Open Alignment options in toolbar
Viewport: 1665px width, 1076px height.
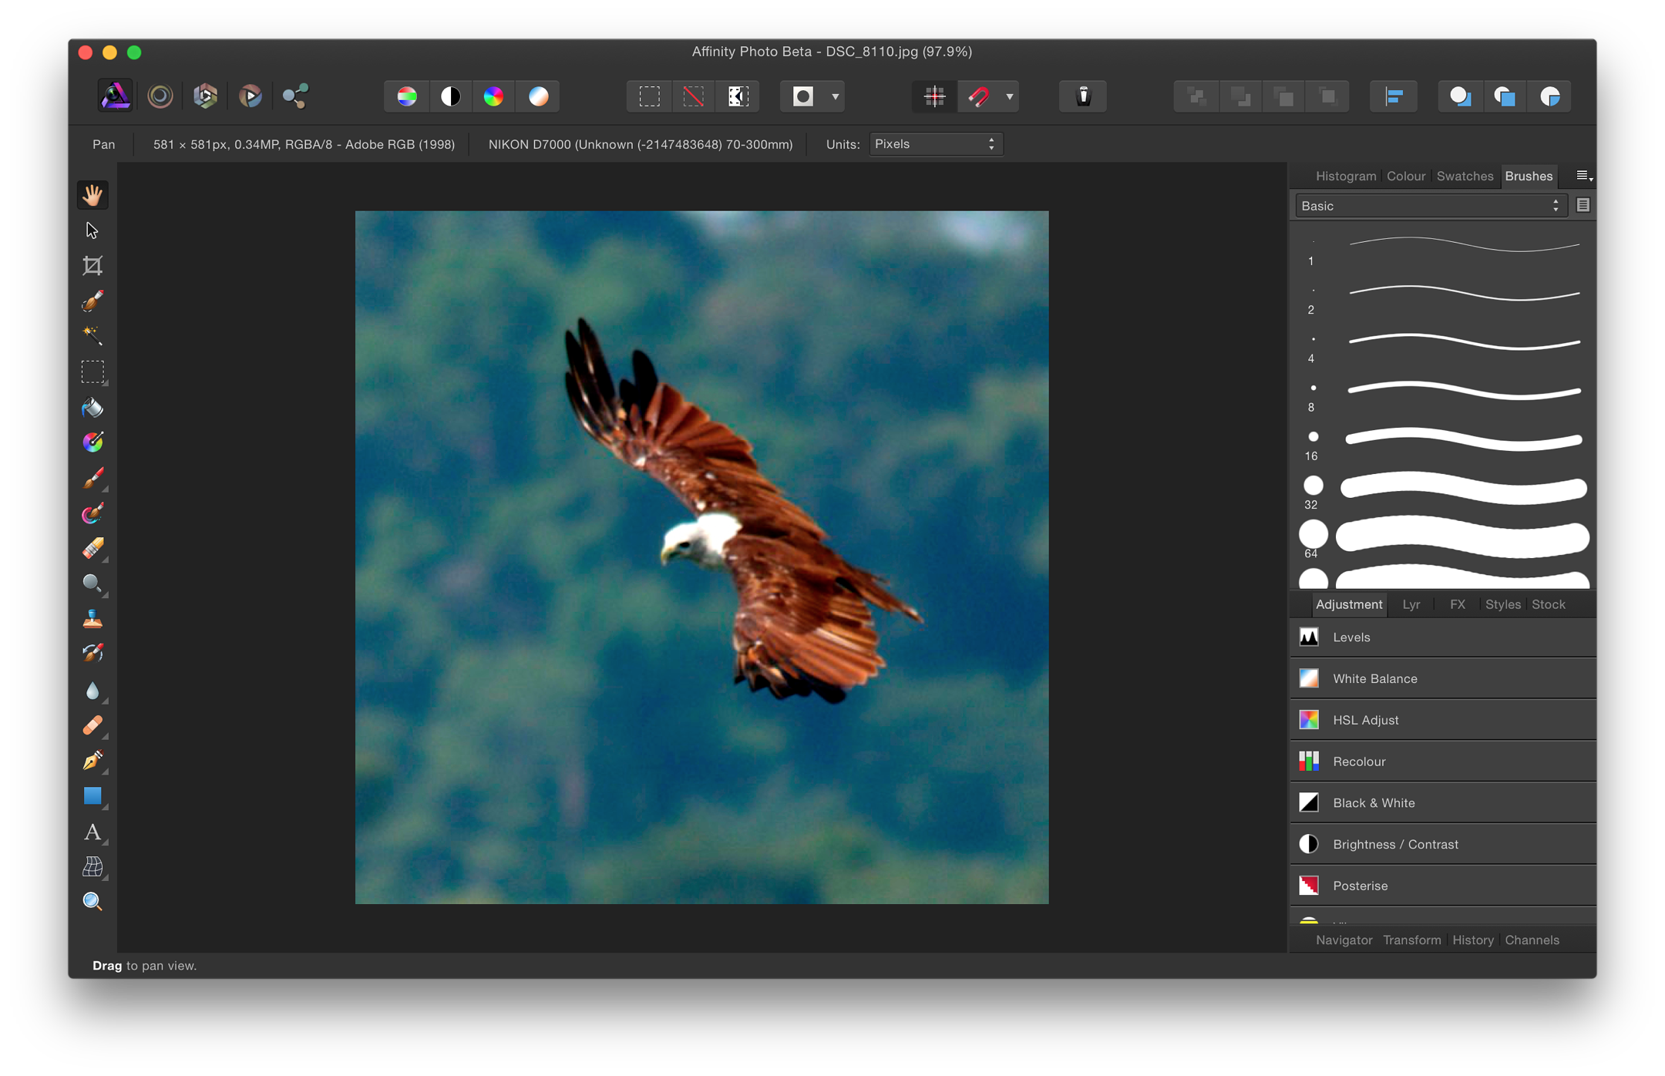click(x=1394, y=96)
